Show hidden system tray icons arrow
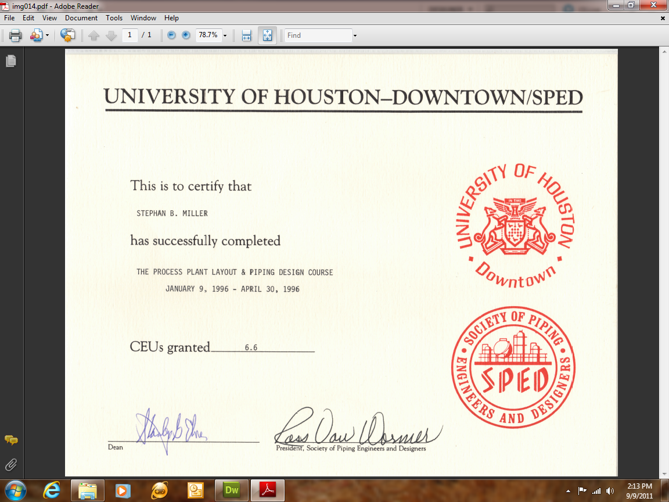Screen dimensions: 669x502 [569, 491]
